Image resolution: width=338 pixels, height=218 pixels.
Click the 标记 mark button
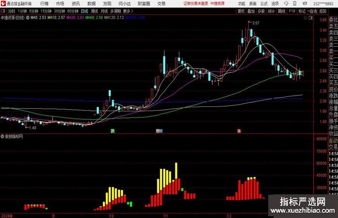coord(302,11)
